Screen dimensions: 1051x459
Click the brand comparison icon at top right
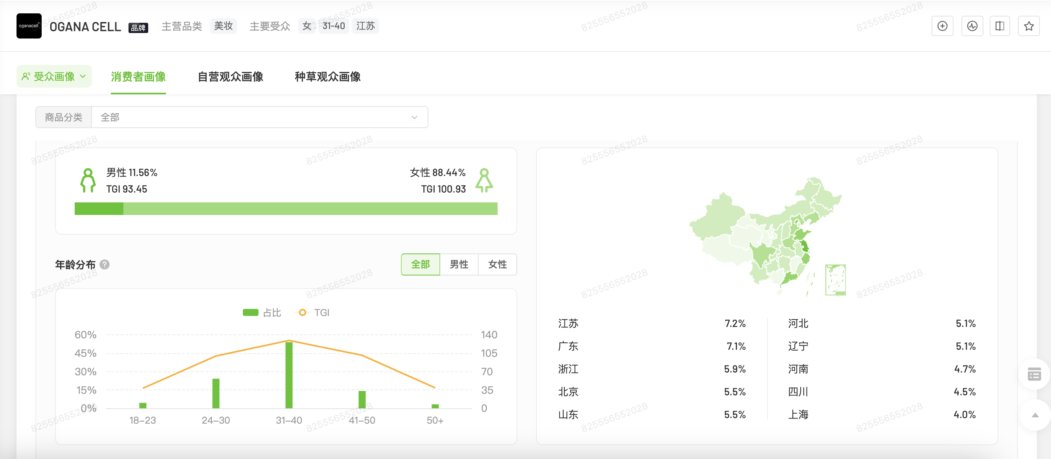1000,26
